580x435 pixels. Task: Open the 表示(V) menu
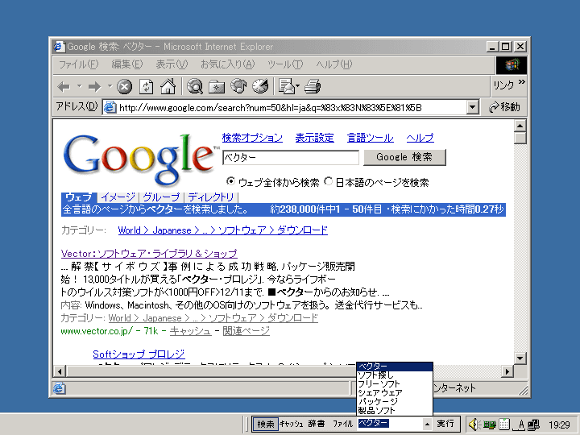tap(172, 64)
